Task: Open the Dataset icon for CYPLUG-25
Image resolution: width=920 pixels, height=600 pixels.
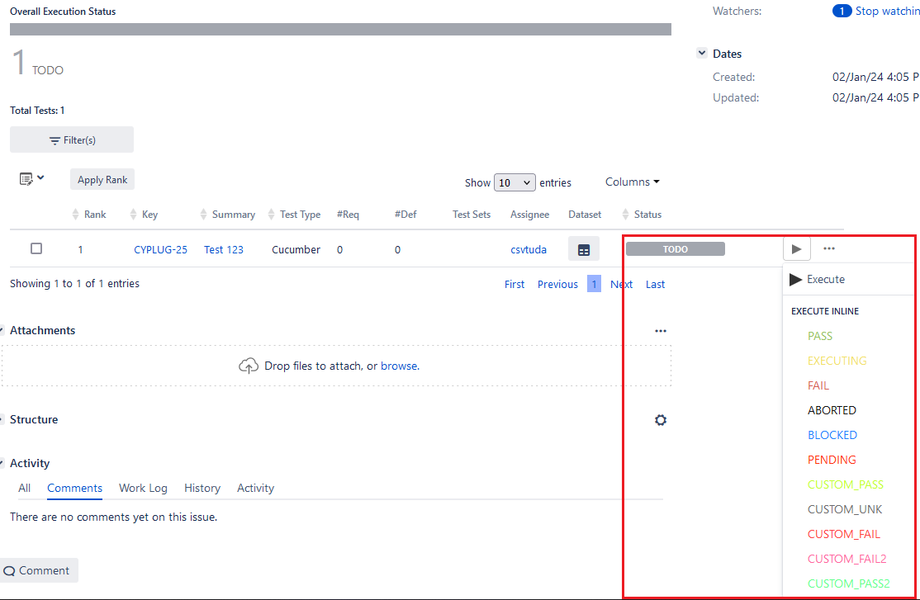Action: pos(584,249)
